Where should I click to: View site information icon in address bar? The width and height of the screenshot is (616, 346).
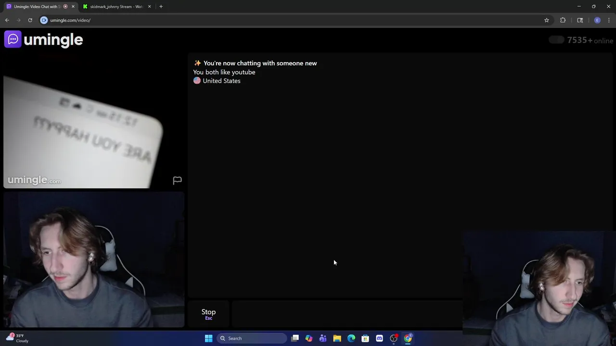[44, 20]
